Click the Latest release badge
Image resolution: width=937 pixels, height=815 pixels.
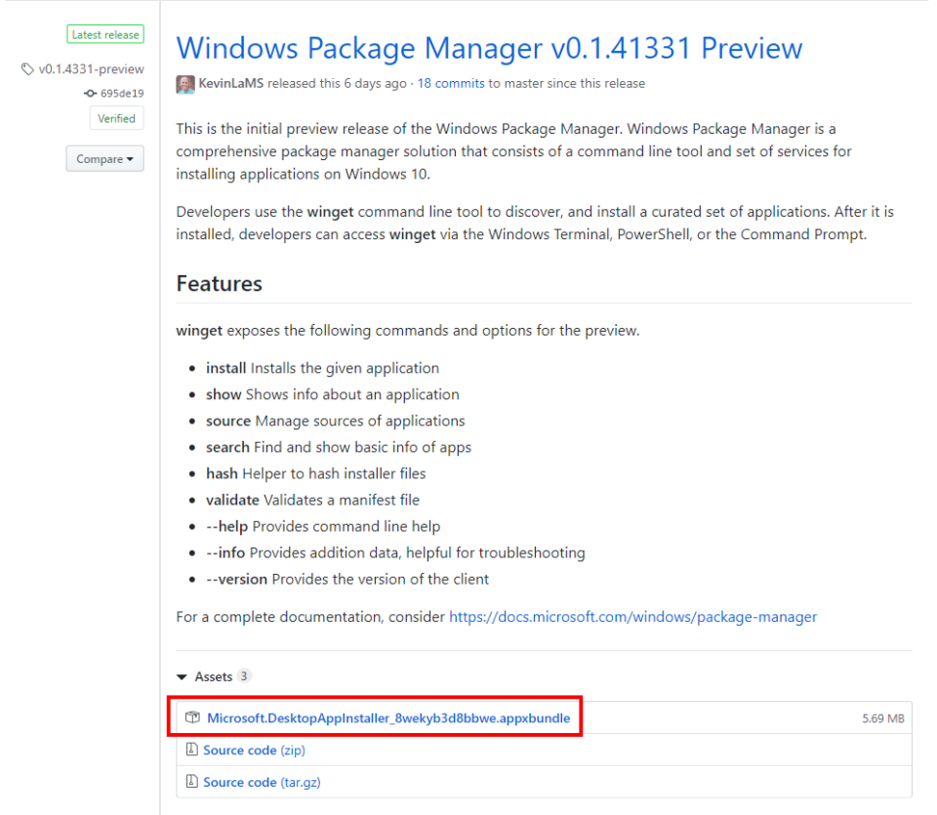pos(104,33)
